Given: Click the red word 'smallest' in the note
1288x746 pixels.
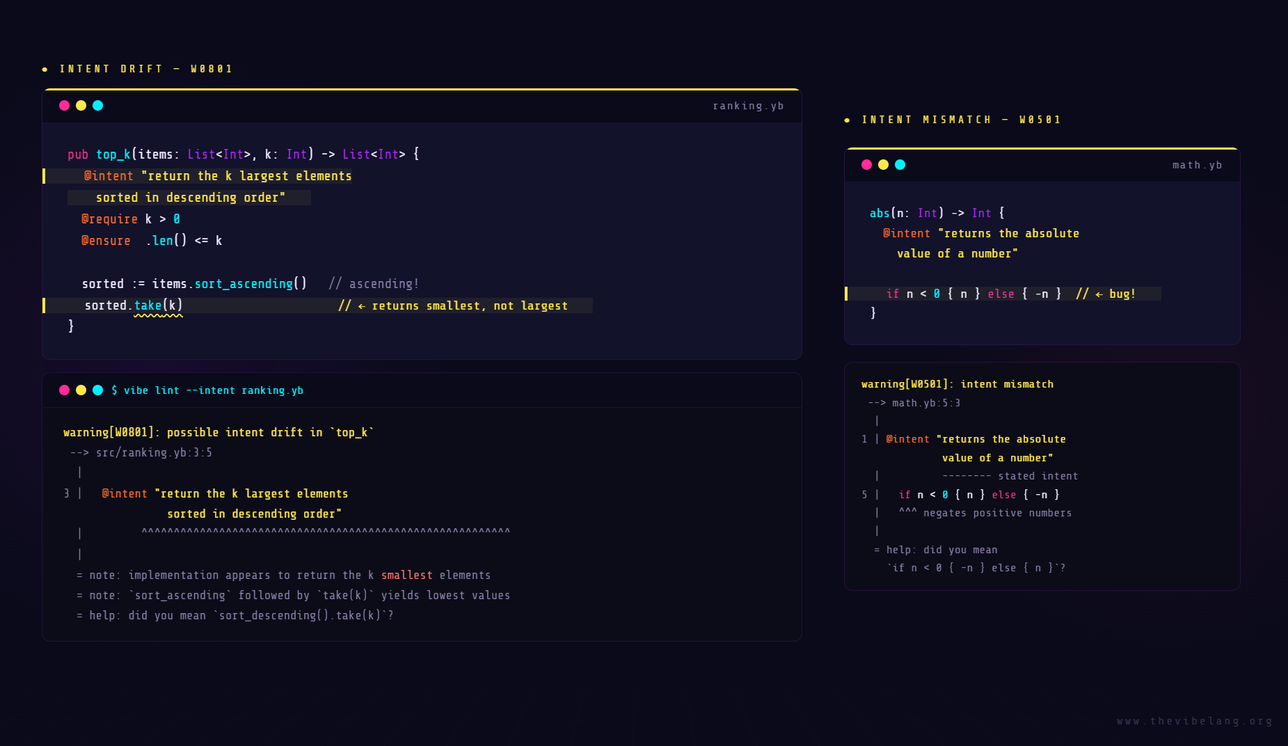Looking at the screenshot, I should pos(406,576).
